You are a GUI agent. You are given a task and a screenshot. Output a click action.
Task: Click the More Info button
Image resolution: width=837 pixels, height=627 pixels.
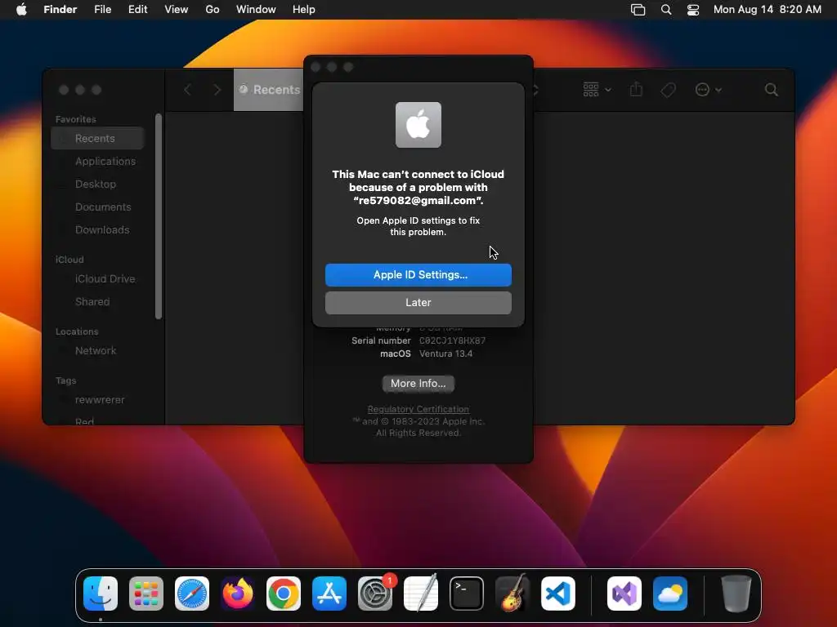point(418,384)
